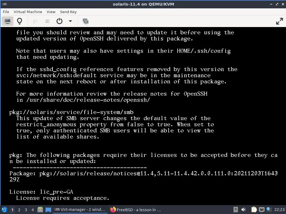Show the graphical console view

coord(8,21)
